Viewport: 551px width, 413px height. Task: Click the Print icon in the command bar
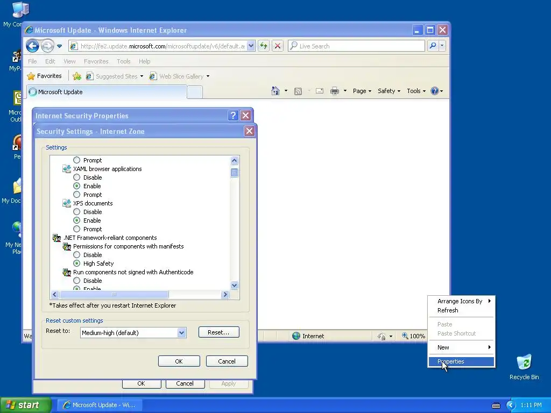[335, 91]
